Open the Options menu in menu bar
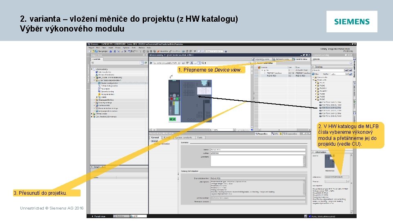This screenshot has height=221, width=393. click(x=126, y=47)
